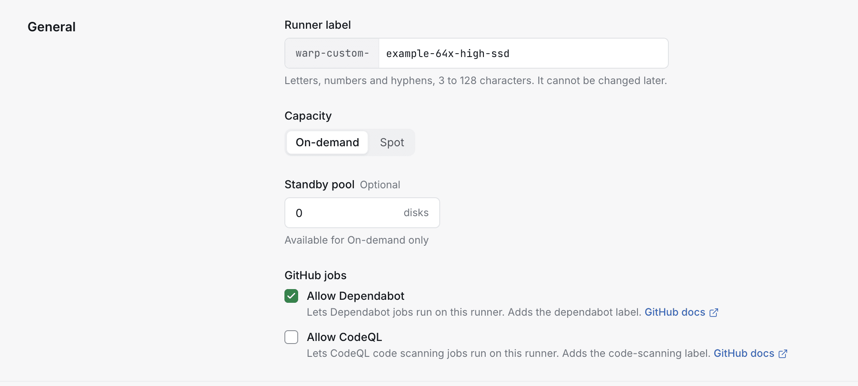Click the Standby pool disks field
The image size is (858, 386).
click(362, 213)
